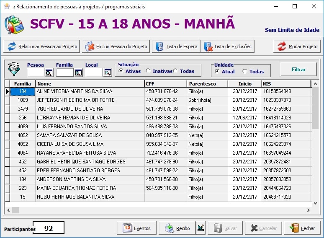This screenshot has height=238, width=324.
Task: Click inside the Pessoa input field
Action: [36, 73]
